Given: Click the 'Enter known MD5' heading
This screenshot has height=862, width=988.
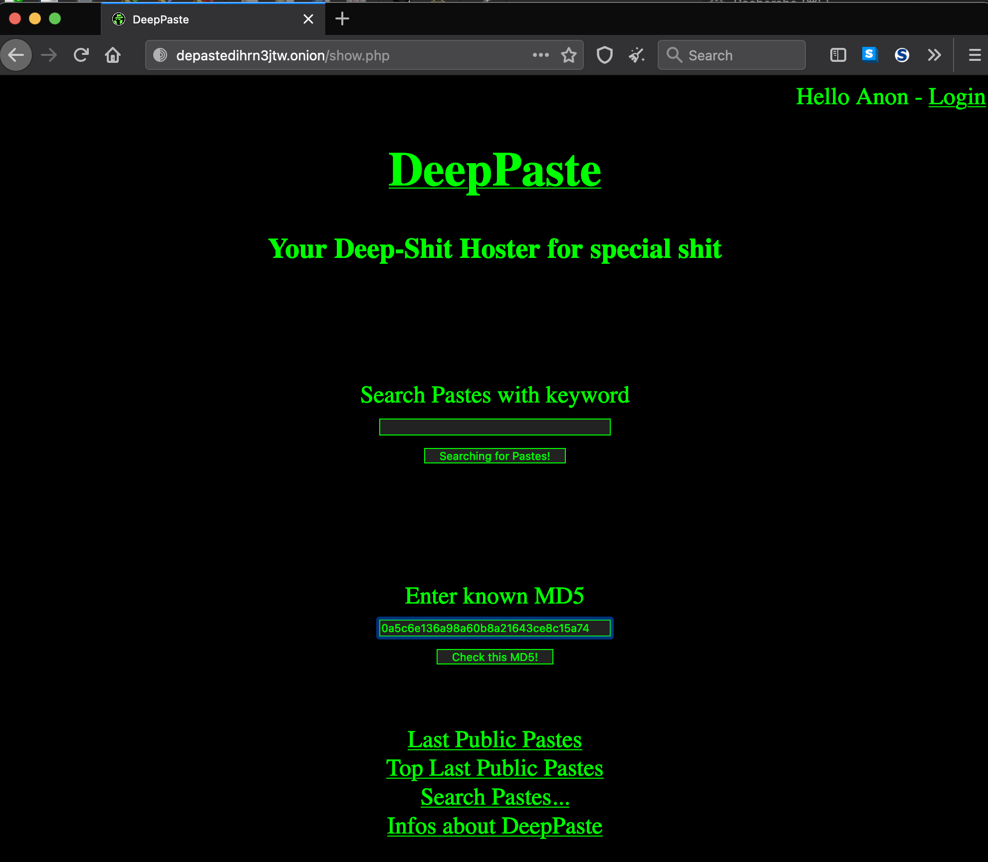Looking at the screenshot, I should [x=494, y=596].
